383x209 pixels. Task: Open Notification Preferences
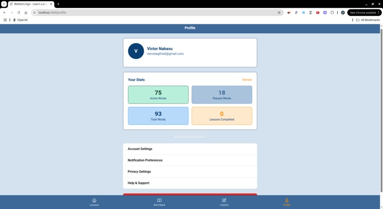tap(190, 161)
